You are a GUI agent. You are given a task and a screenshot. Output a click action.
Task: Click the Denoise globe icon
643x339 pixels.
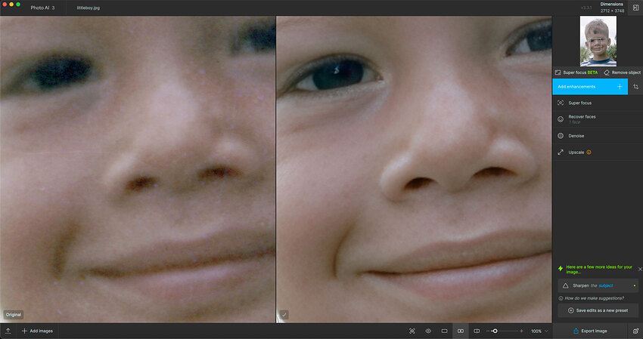561,135
